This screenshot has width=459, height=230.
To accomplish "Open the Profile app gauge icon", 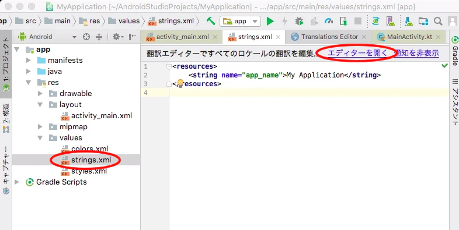I will click(329, 21).
